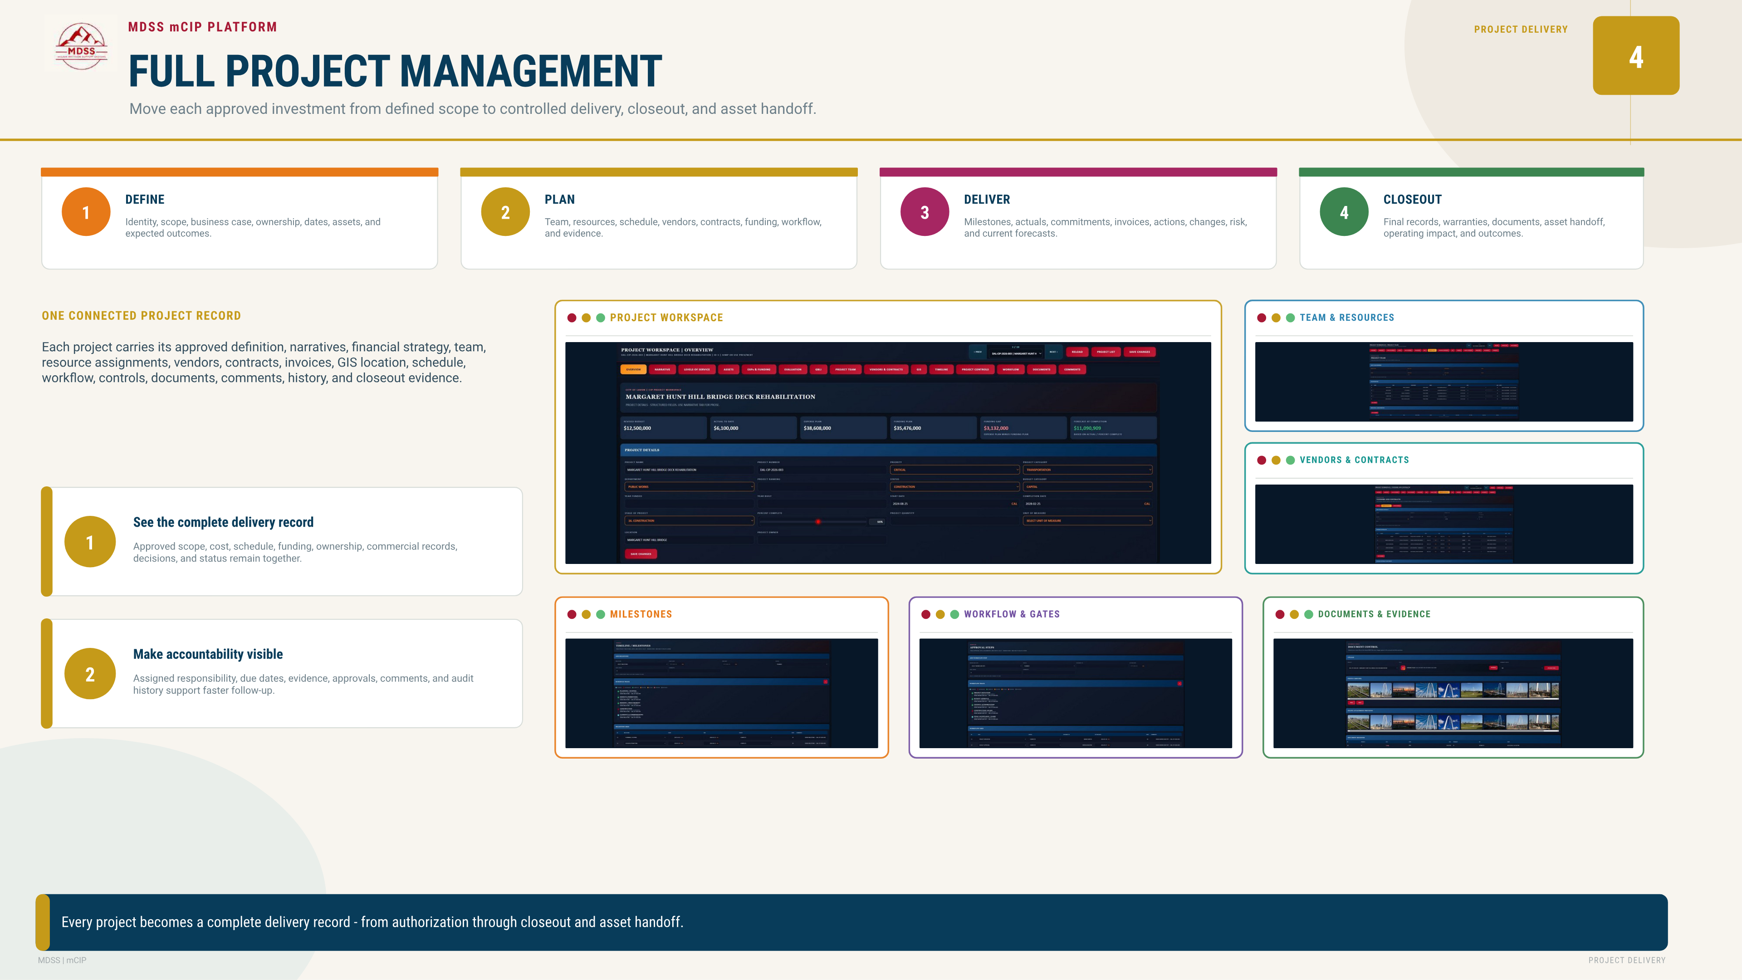The height and width of the screenshot is (980, 1742).
Task: Click the Milestones screenshot thumbnail
Action: tap(722, 693)
